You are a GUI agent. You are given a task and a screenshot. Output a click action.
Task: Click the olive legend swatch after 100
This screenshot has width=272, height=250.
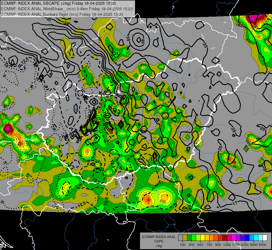185,237
